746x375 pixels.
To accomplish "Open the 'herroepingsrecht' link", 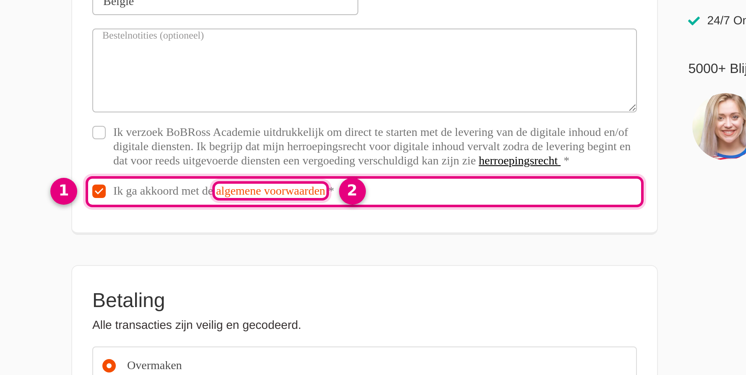I will tap(519, 161).
